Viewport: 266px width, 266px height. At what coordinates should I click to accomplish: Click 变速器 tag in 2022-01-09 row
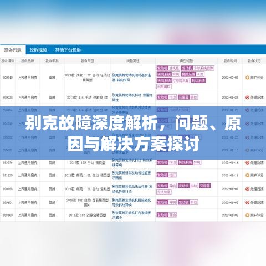pos(205,186)
